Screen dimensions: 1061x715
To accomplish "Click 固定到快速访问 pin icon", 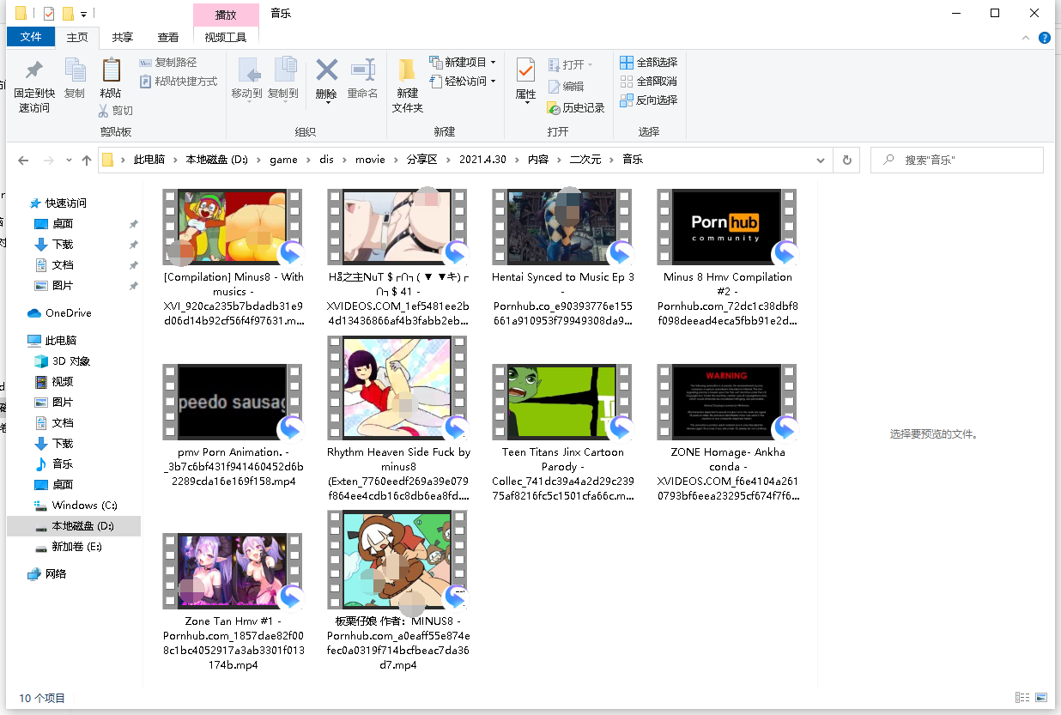I will pos(33,70).
